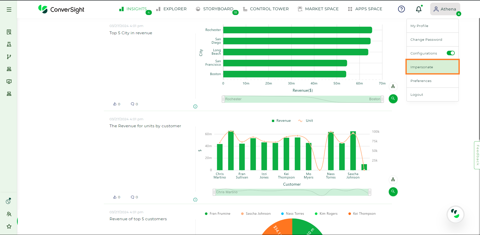Switch to the Control Tower tab
The height and width of the screenshot is (235, 480).
266,9
